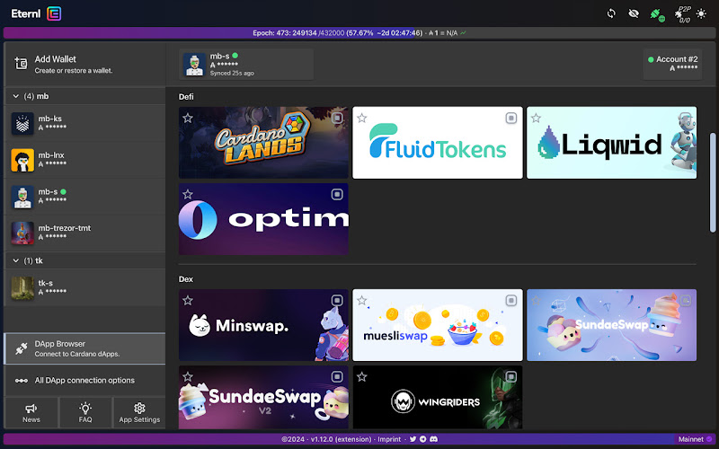Favorite Optim with star icon
The width and height of the screenshot is (719, 449).
[x=188, y=194]
